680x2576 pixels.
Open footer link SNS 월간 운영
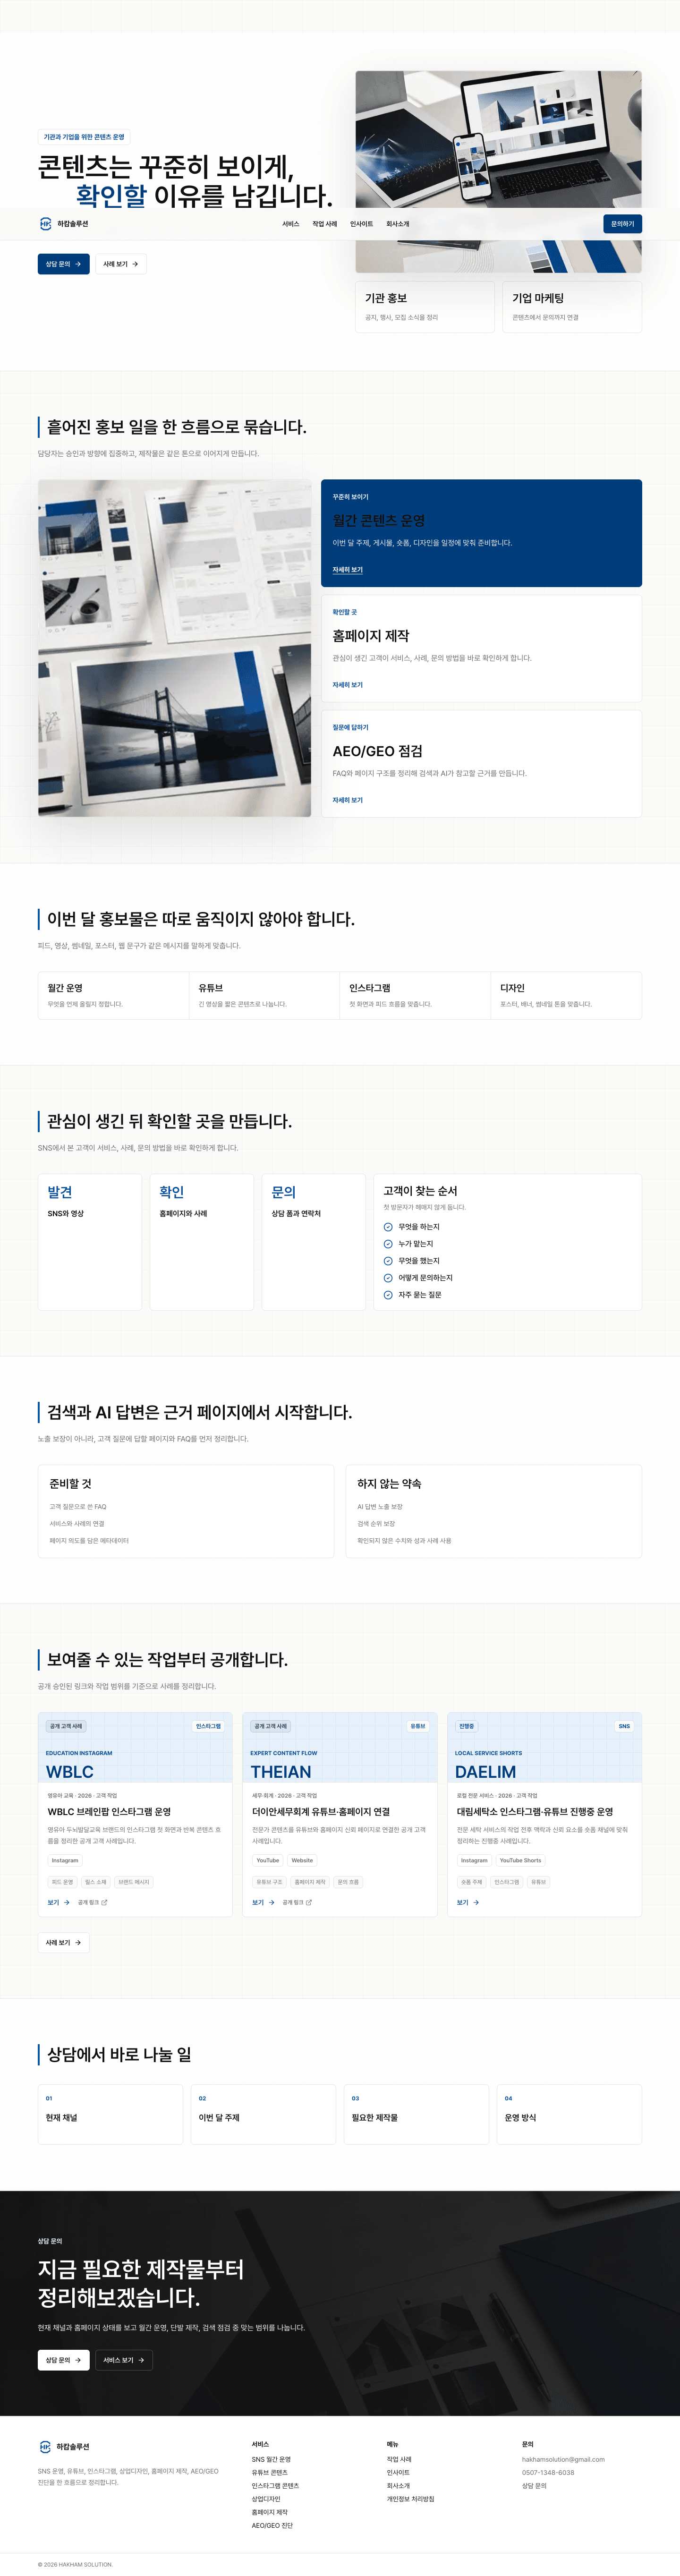pyautogui.click(x=271, y=2459)
